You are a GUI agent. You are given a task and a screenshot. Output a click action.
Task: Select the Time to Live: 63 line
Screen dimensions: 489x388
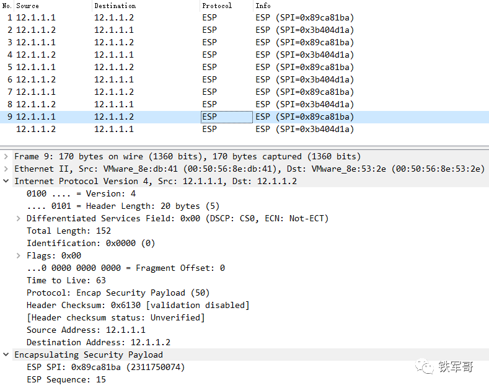[x=66, y=280]
